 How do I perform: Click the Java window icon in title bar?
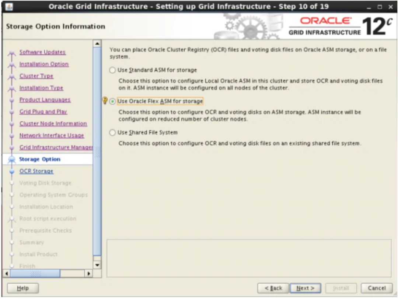click(x=8, y=7)
